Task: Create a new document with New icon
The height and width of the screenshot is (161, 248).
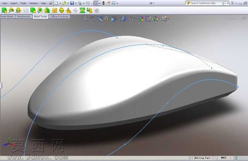Action: click(56, 3)
